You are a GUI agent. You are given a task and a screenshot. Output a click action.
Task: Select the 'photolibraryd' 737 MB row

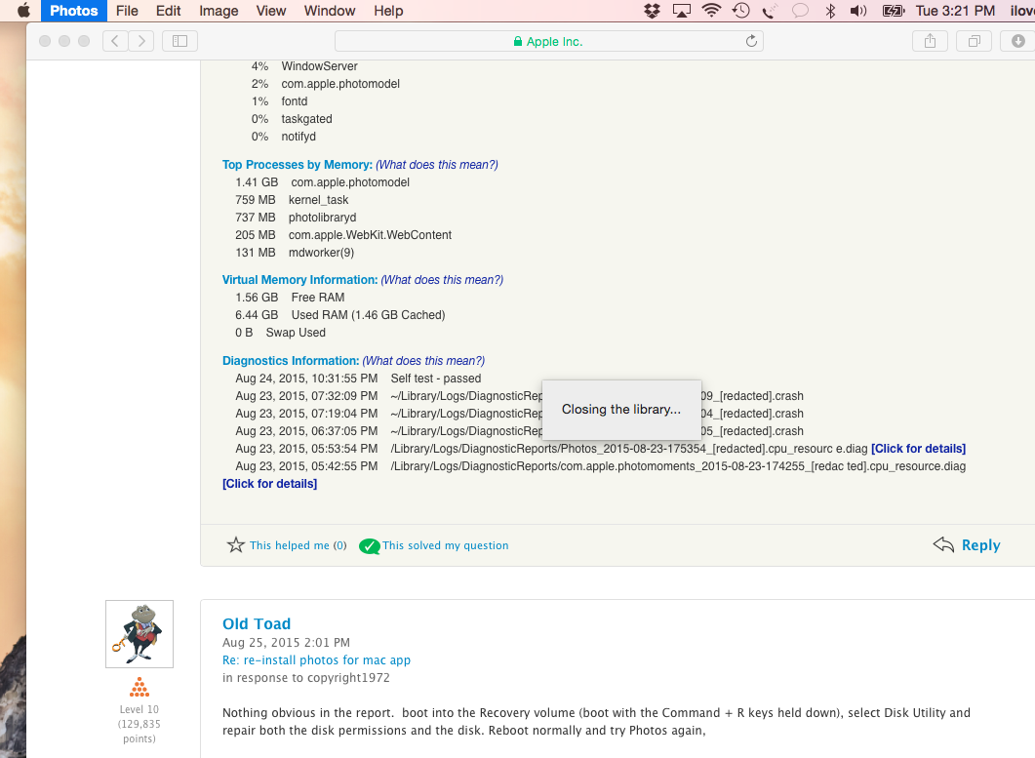pos(296,218)
